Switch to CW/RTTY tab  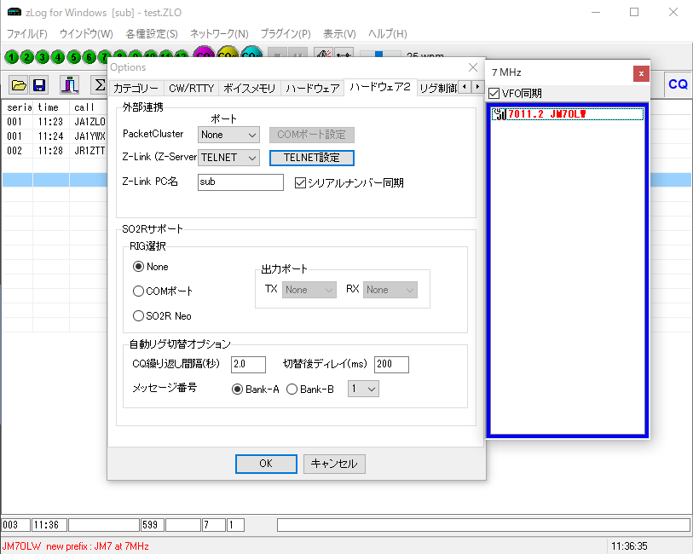click(192, 88)
